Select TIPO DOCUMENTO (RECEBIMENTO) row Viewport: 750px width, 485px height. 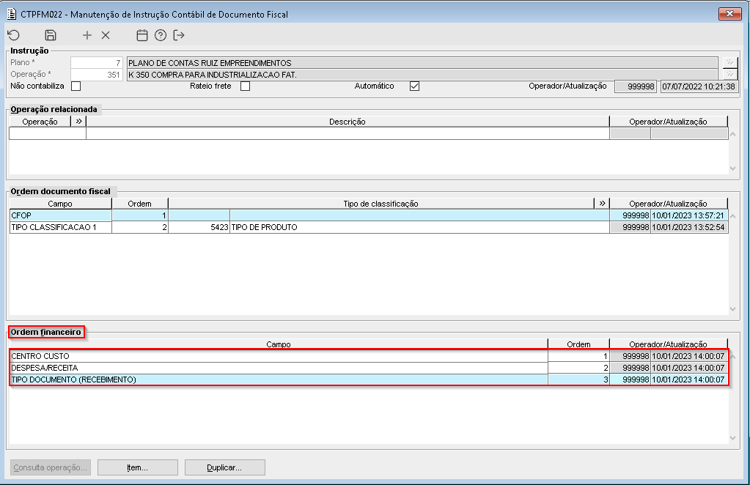(x=369, y=380)
